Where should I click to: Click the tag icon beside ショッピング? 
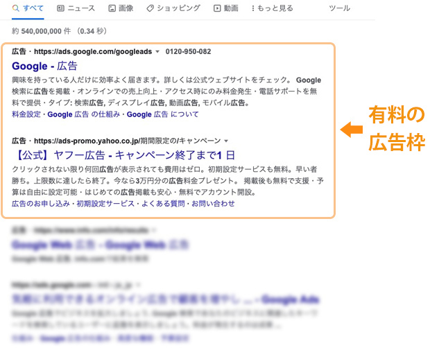[x=150, y=8]
